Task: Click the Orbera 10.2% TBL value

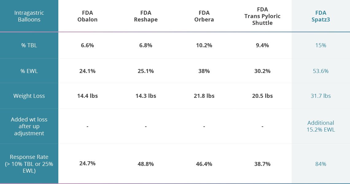Action: [x=204, y=45]
